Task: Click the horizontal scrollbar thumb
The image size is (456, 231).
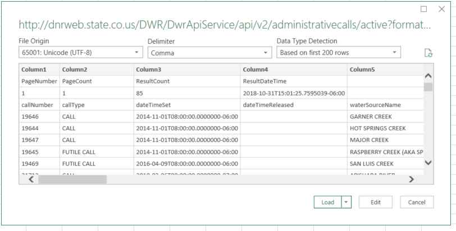Action: tap(72, 179)
